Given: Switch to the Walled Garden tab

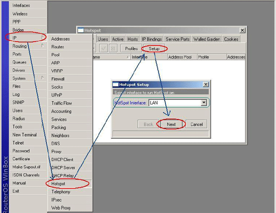Looking at the screenshot, I should [207, 39].
